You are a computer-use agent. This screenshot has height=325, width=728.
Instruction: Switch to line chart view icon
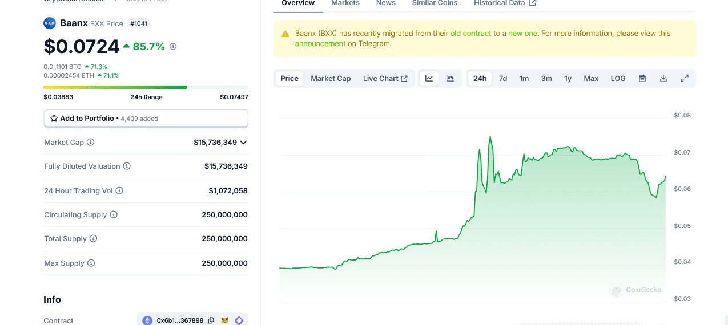click(429, 78)
